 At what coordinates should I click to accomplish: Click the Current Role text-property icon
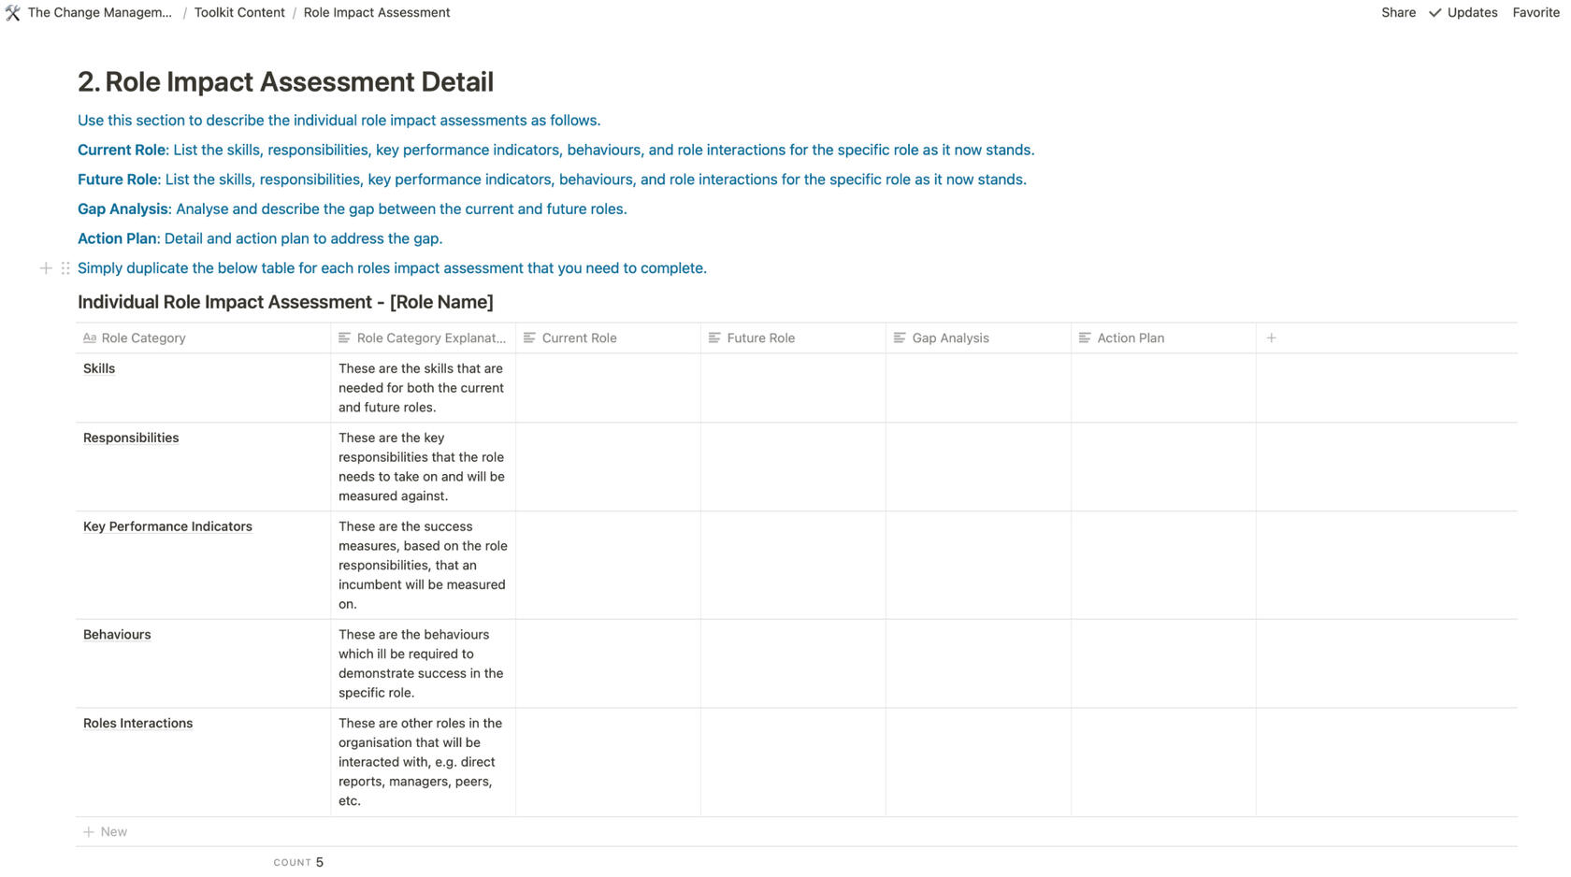pyautogui.click(x=529, y=338)
